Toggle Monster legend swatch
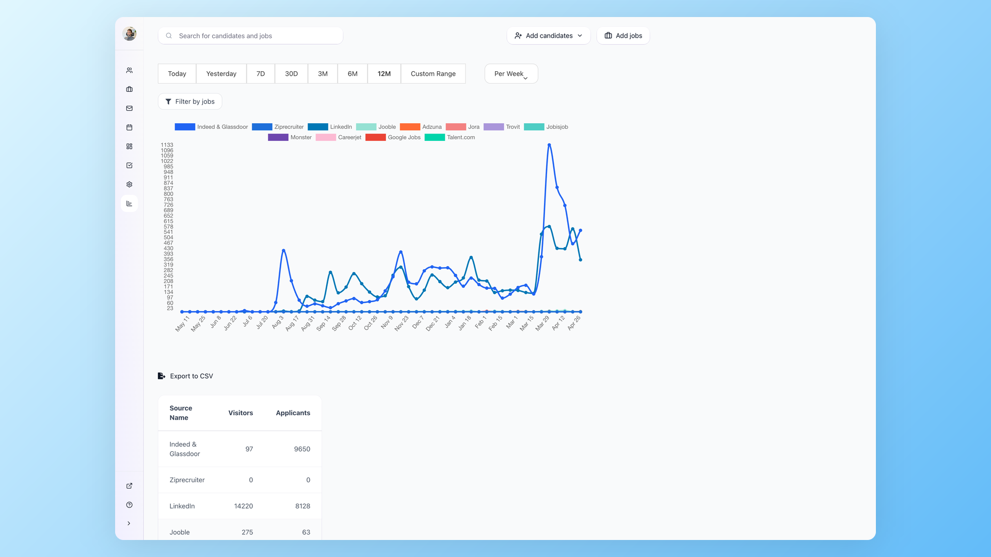This screenshot has width=991, height=557. click(x=278, y=137)
